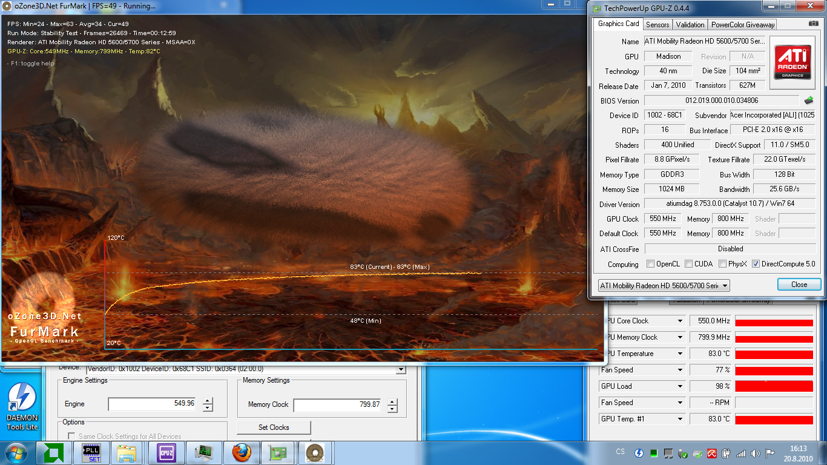Click the printer checkmark tray icon
The width and height of the screenshot is (827, 465).
point(697,453)
